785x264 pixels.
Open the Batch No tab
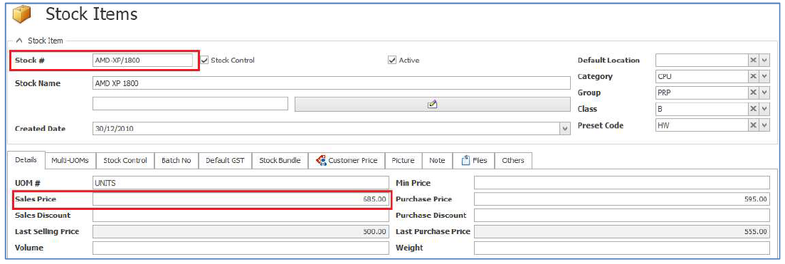pyautogui.click(x=177, y=160)
